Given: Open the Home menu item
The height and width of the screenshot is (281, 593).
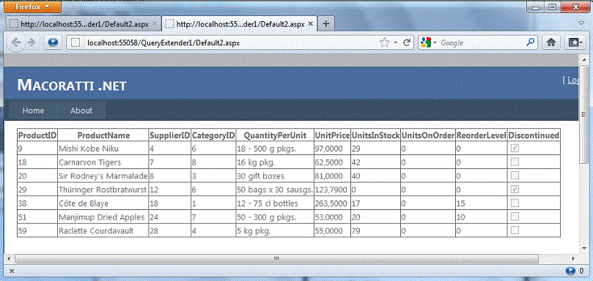Looking at the screenshot, I should (33, 110).
